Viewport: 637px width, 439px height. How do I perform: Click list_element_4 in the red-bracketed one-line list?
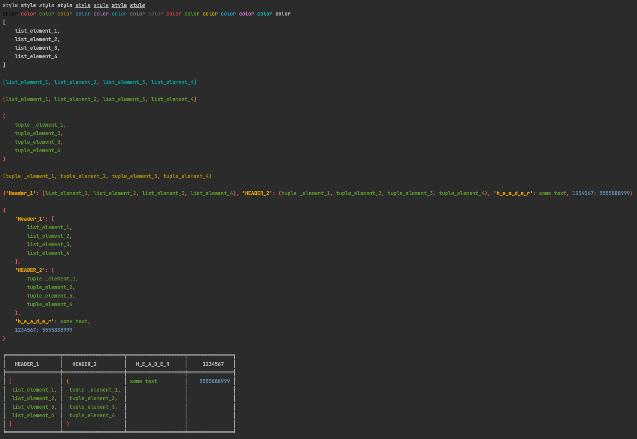point(172,99)
